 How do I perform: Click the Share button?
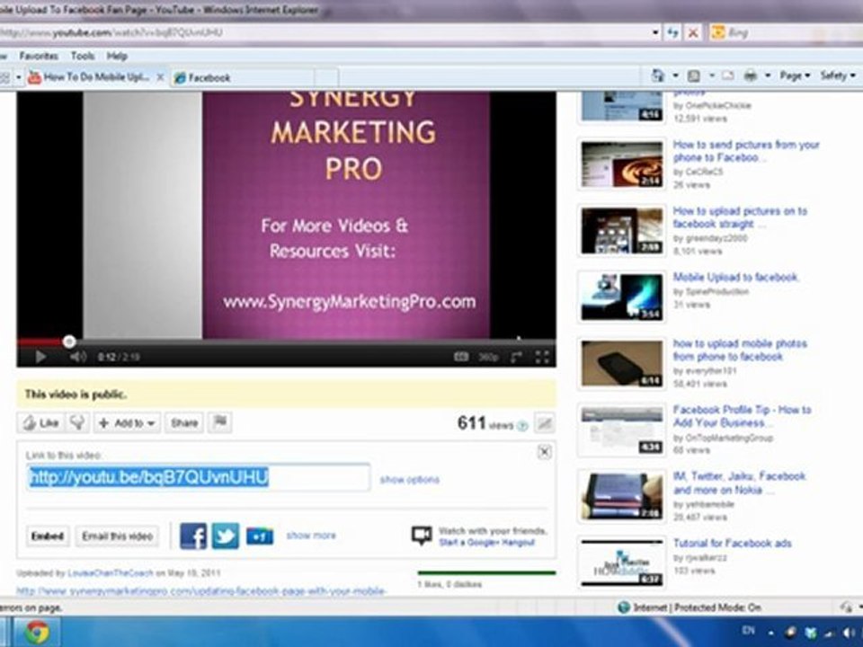pyautogui.click(x=184, y=423)
